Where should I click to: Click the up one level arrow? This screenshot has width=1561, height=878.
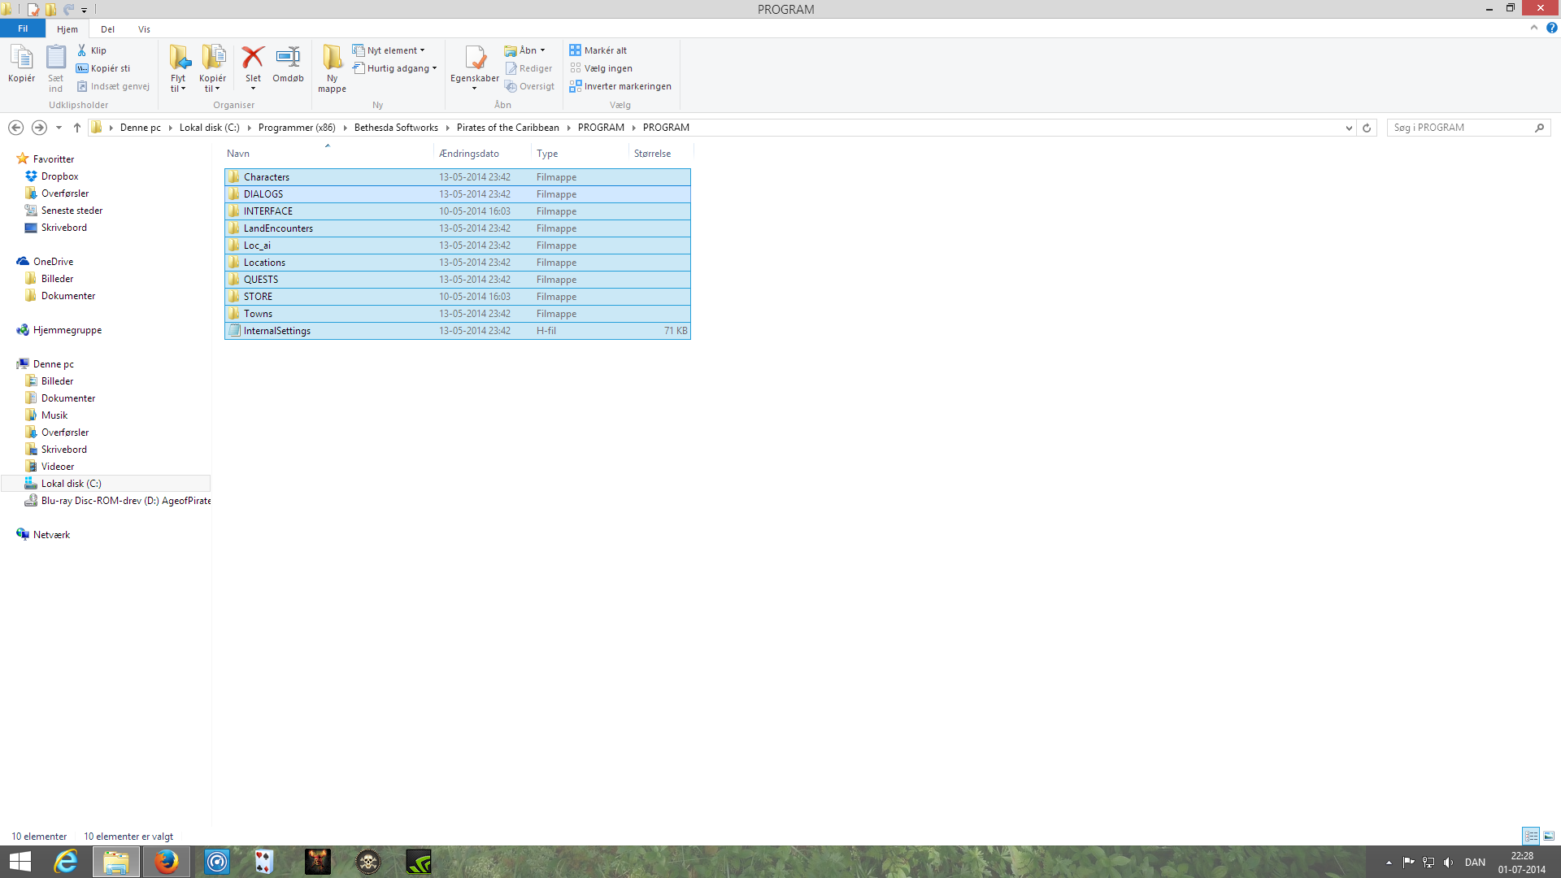[x=77, y=128]
